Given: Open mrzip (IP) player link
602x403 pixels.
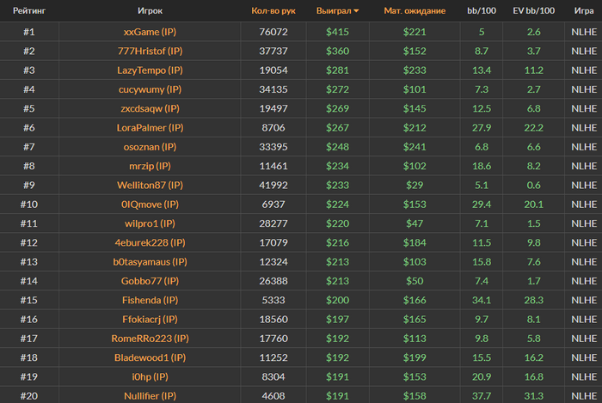Looking at the screenshot, I should (x=150, y=166).
